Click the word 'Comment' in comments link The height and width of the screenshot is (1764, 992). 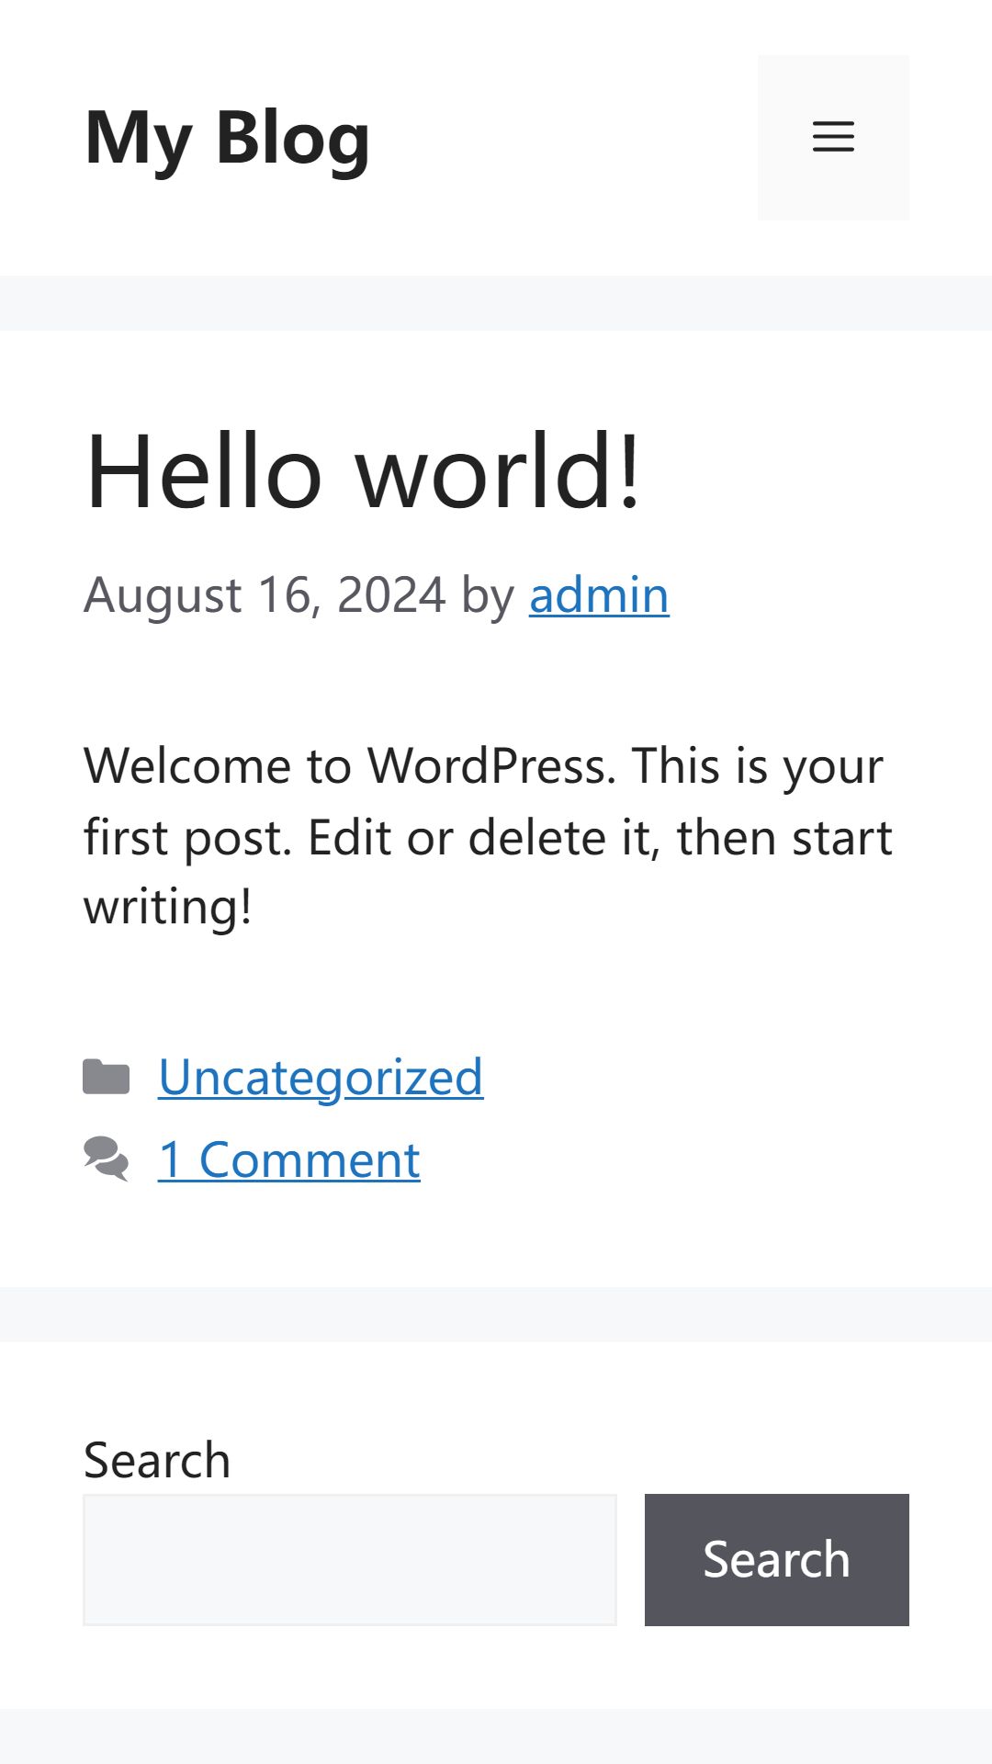pyautogui.click(x=310, y=1159)
